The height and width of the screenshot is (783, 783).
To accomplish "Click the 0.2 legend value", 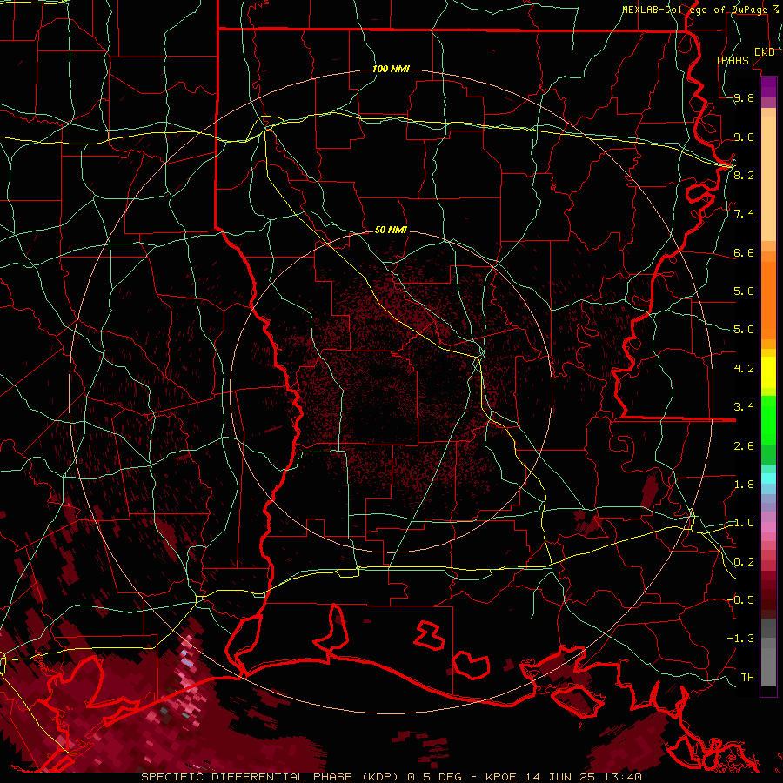I will point(744,562).
